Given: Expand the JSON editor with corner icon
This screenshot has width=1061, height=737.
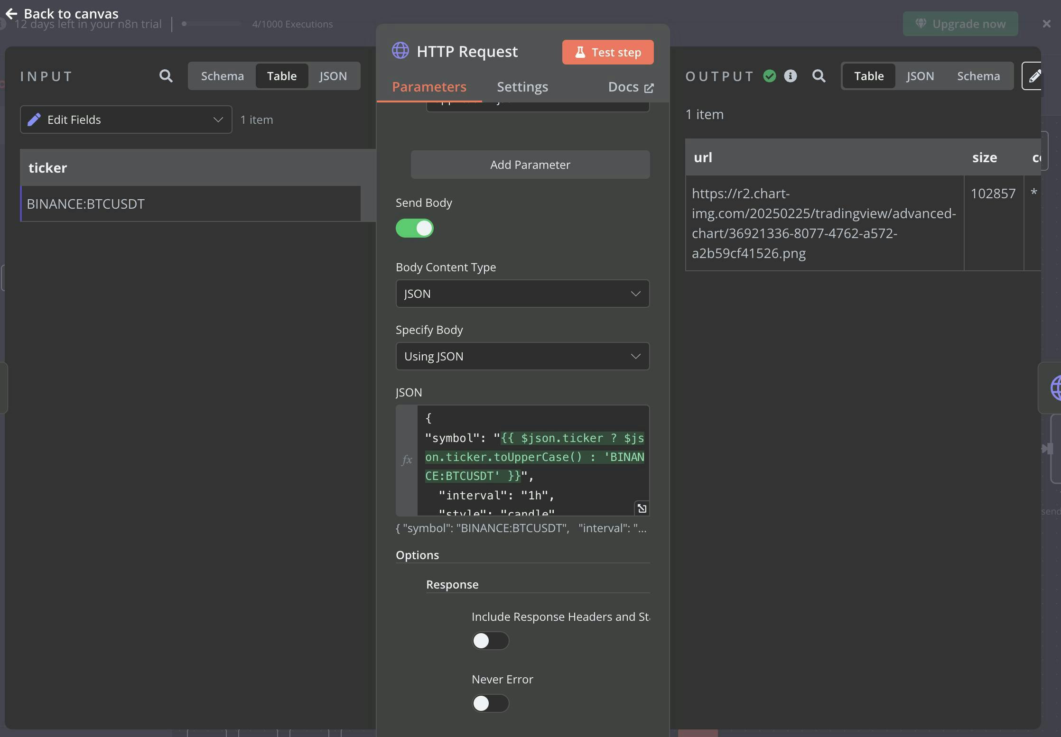Looking at the screenshot, I should (x=642, y=508).
